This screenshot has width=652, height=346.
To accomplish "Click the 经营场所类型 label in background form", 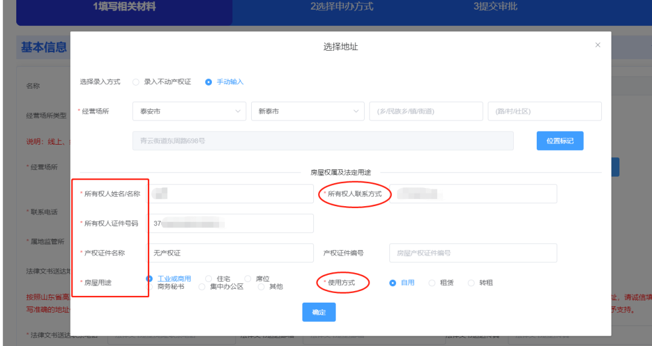I will (x=46, y=115).
